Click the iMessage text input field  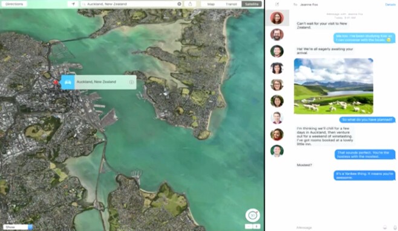coord(338,228)
